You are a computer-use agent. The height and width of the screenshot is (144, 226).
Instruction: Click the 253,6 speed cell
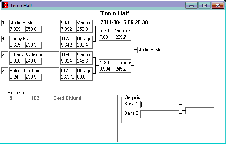click(x=34, y=29)
